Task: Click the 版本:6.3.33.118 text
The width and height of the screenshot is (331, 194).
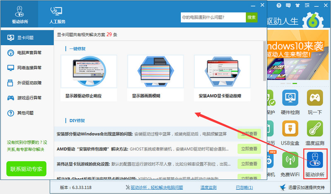Action: pos(76,187)
